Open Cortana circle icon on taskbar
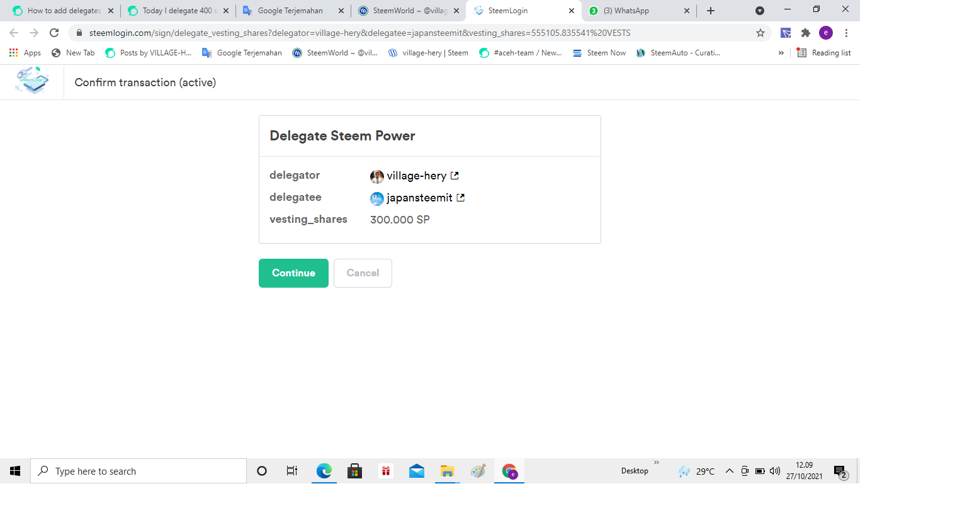This screenshot has height=525, width=972. (262, 471)
